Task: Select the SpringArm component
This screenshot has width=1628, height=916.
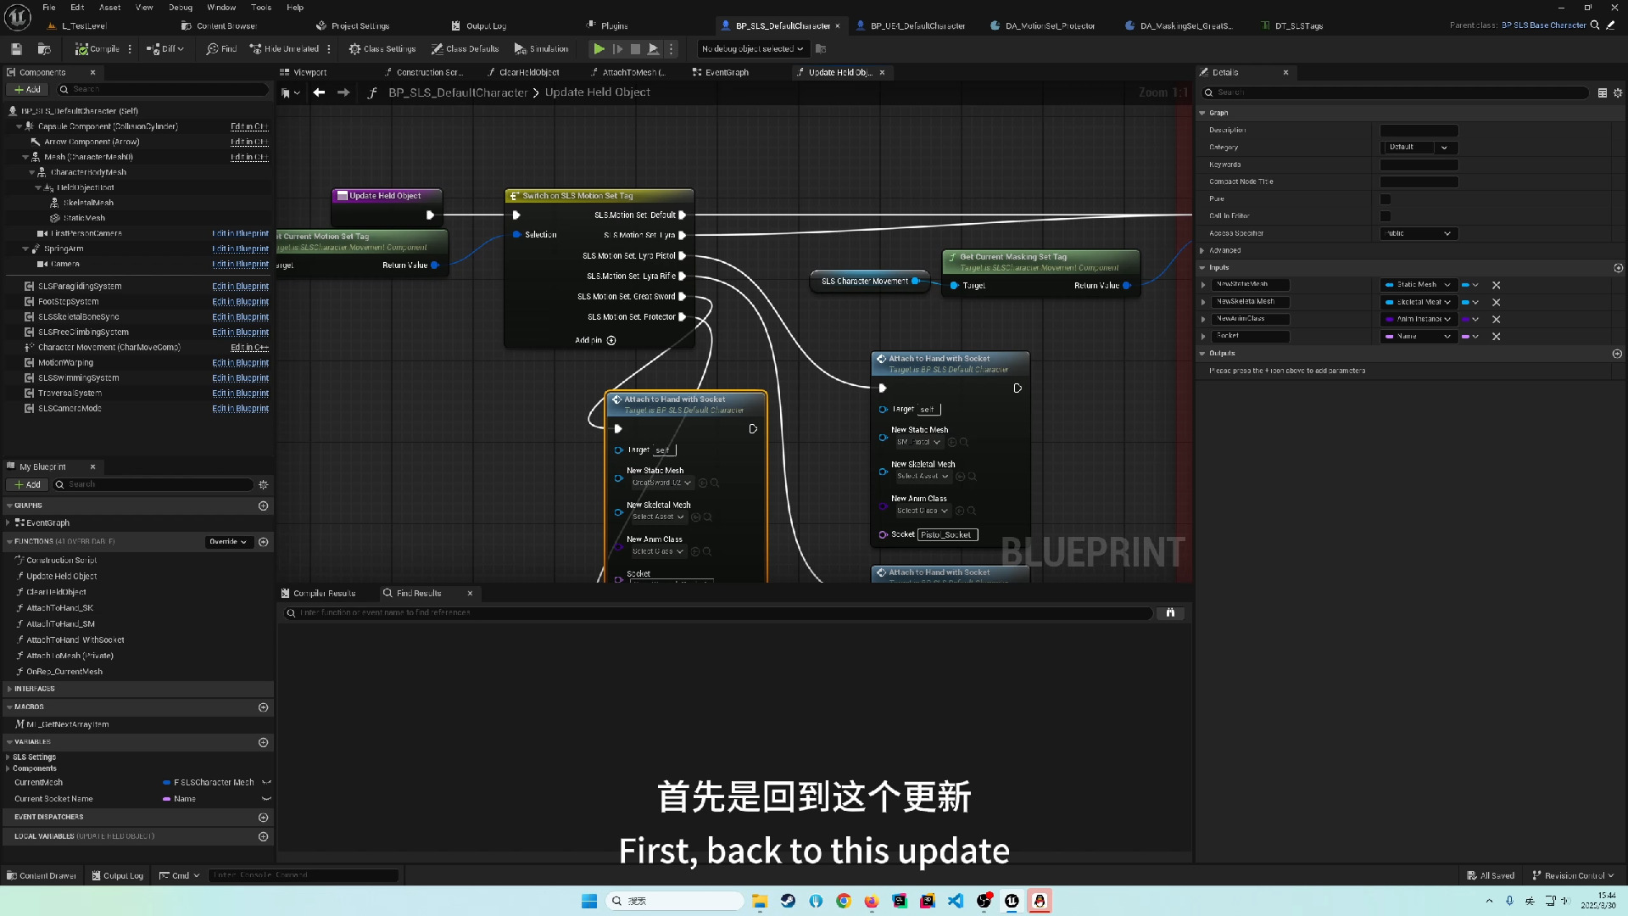Action: tap(64, 249)
